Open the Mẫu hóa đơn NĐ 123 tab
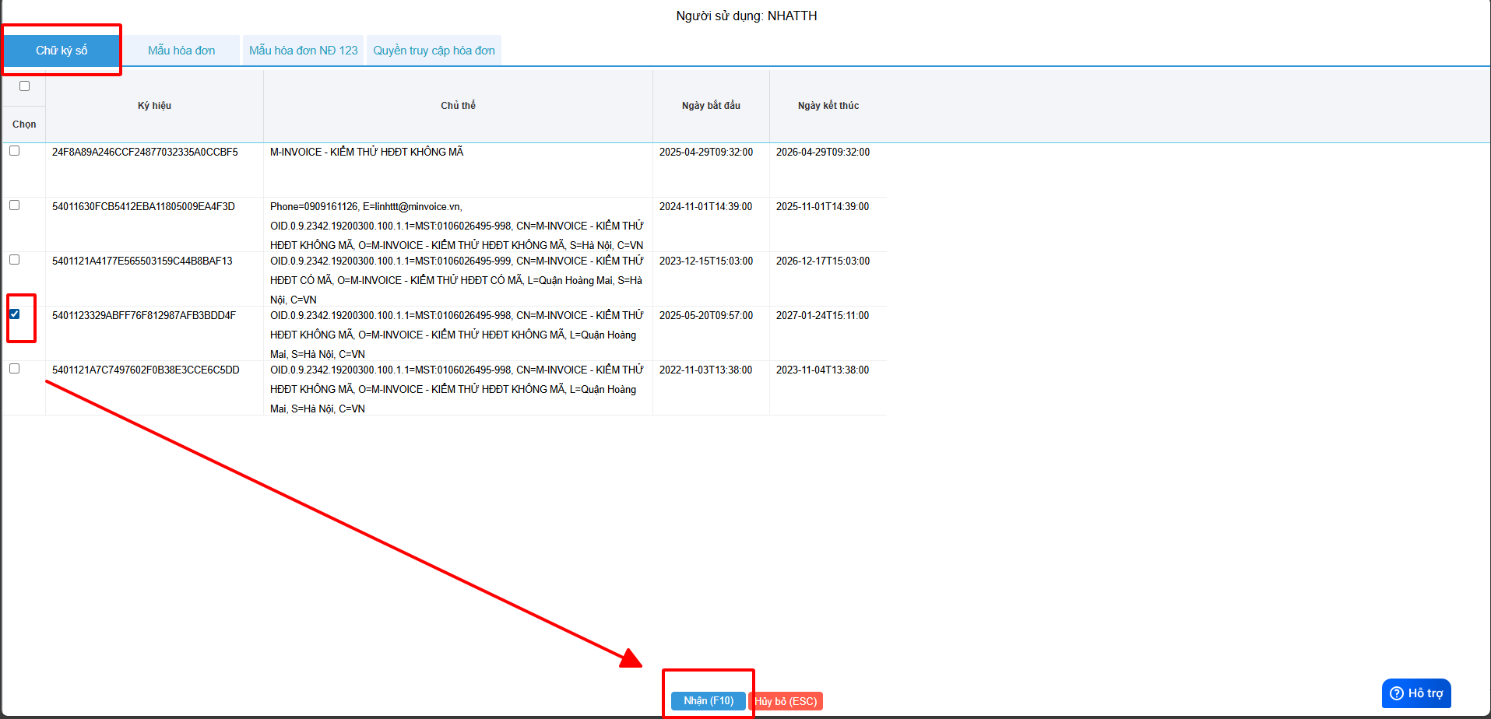The height and width of the screenshot is (719, 1491). (x=303, y=51)
